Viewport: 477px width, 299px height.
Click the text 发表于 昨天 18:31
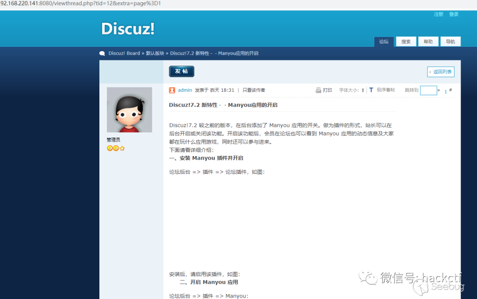point(215,90)
